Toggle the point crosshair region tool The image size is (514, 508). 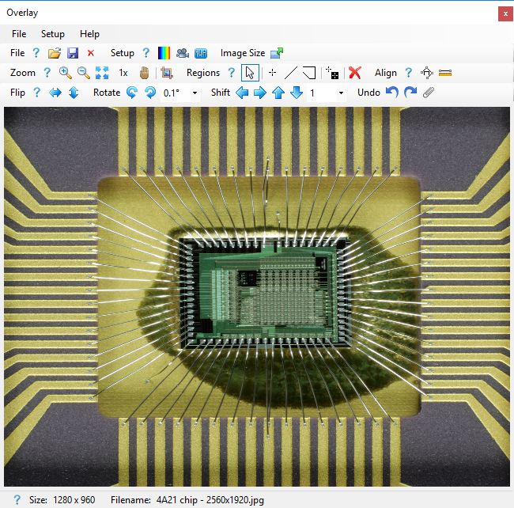[x=272, y=73]
